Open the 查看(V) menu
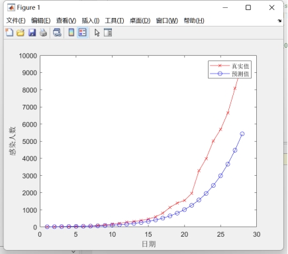The width and height of the screenshot is (288, 254). 66,21
